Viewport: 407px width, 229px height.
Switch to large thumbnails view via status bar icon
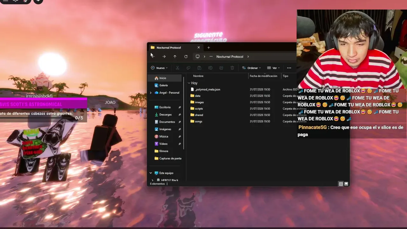(x=346, y=184)
